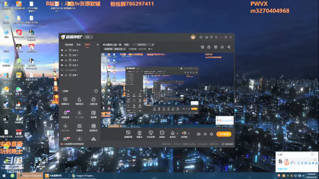Add a camera source
The width and height of the screenshot is (319, 179).
[x=139, y=134]
